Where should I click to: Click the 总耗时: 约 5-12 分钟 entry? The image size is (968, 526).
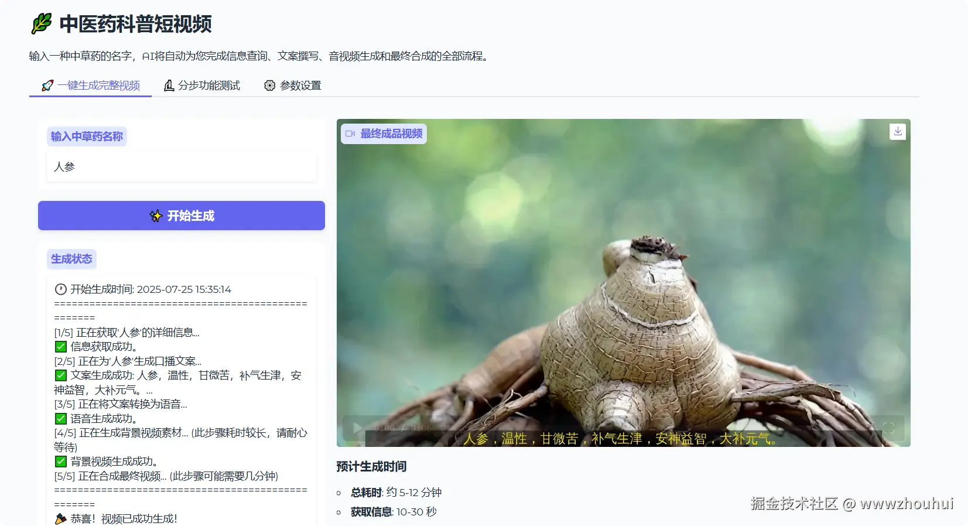[396, 493]
